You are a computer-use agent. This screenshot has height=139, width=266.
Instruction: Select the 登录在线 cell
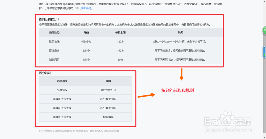click(54, 41)
